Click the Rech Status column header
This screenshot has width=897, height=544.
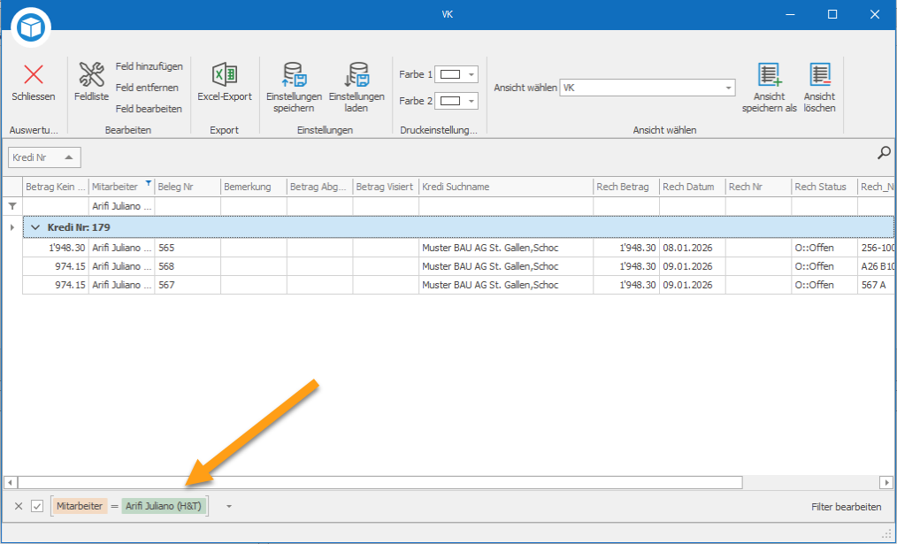point(825,187)
